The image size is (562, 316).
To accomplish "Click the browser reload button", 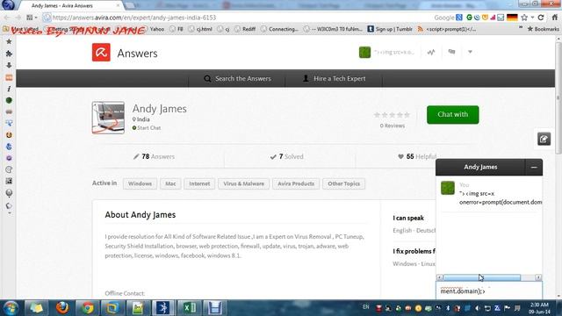I will point(541,18).
